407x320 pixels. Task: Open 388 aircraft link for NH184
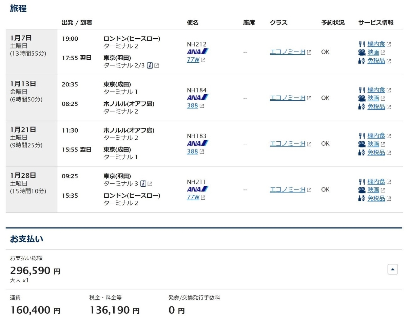[192, 105]
